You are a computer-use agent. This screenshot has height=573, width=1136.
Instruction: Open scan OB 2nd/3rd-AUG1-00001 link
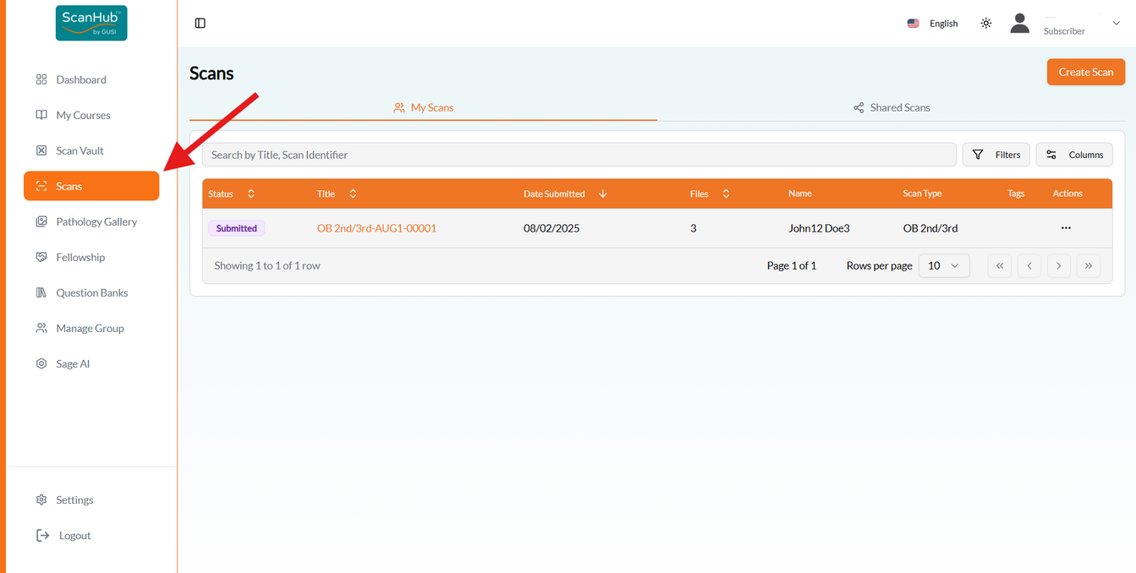[x=376, y=228]
